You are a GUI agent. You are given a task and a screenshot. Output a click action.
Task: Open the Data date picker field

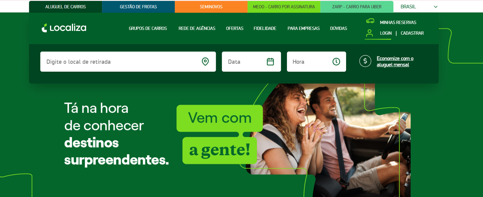(x=251, y=62)
